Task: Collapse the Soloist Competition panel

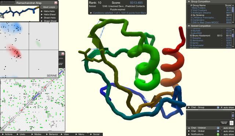Action: 189,26
